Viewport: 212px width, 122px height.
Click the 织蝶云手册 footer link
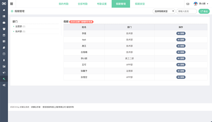36,107
